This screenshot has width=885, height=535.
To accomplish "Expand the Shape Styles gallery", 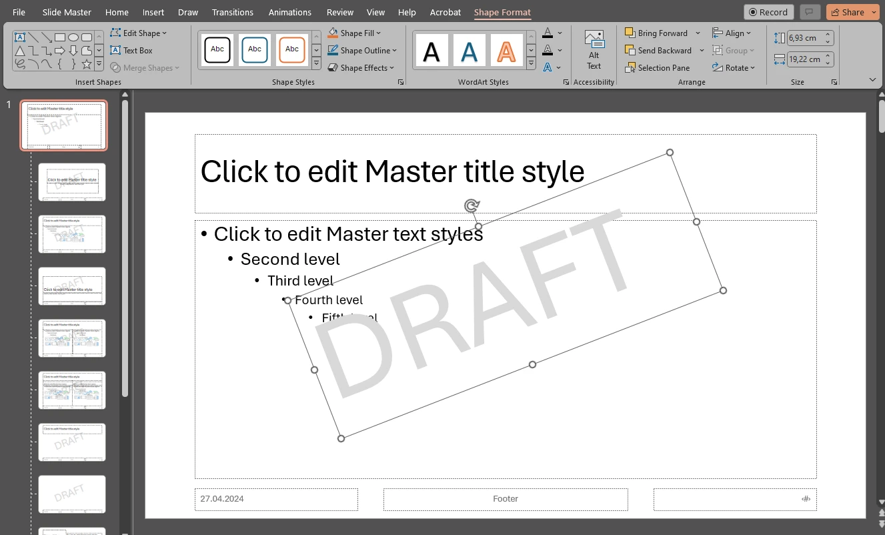I will point(316,63).
